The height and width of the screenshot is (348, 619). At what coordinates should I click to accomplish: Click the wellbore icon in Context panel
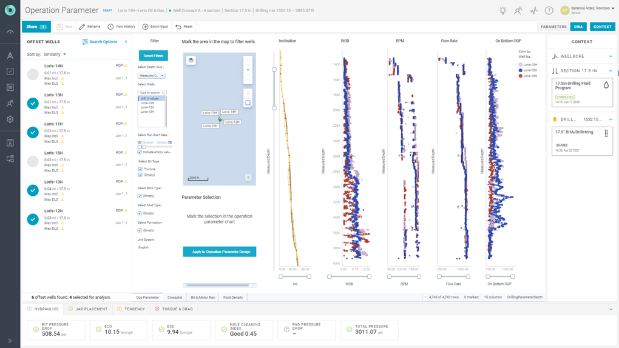pyautogui.click(x=555, y=56)
